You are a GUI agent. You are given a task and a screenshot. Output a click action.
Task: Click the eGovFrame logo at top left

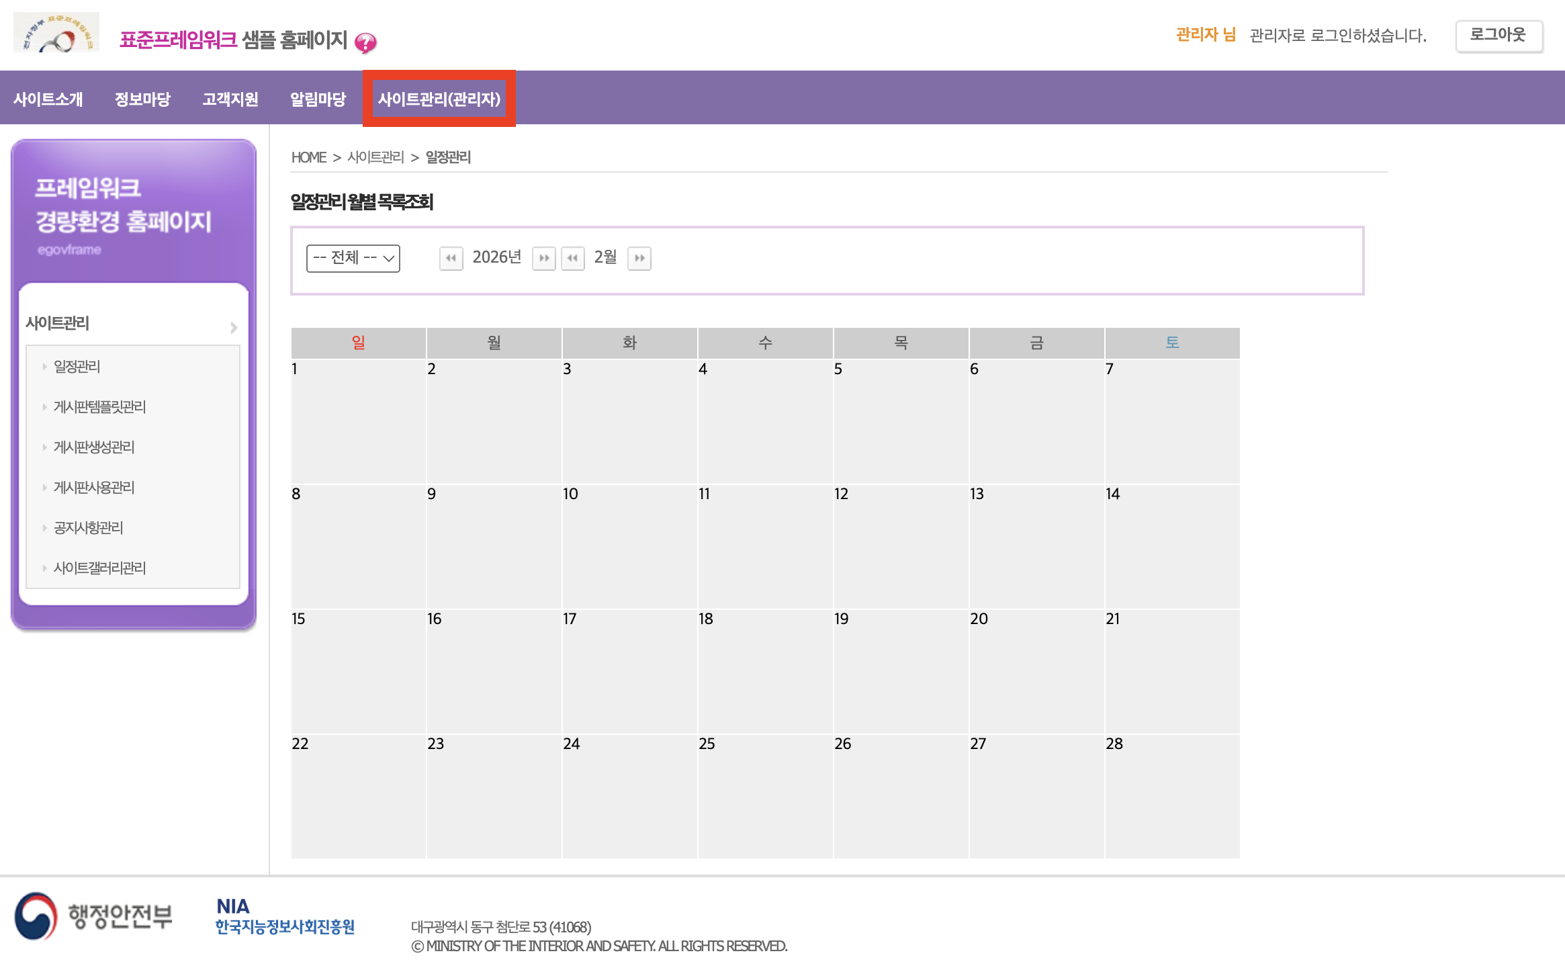[x=56, y=32]
